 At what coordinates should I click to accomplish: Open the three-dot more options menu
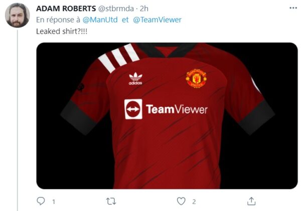click(292, 8)
